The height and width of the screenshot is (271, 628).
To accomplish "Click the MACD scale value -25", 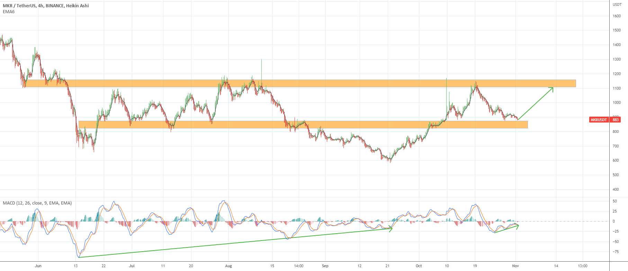I will pos(615,232).
